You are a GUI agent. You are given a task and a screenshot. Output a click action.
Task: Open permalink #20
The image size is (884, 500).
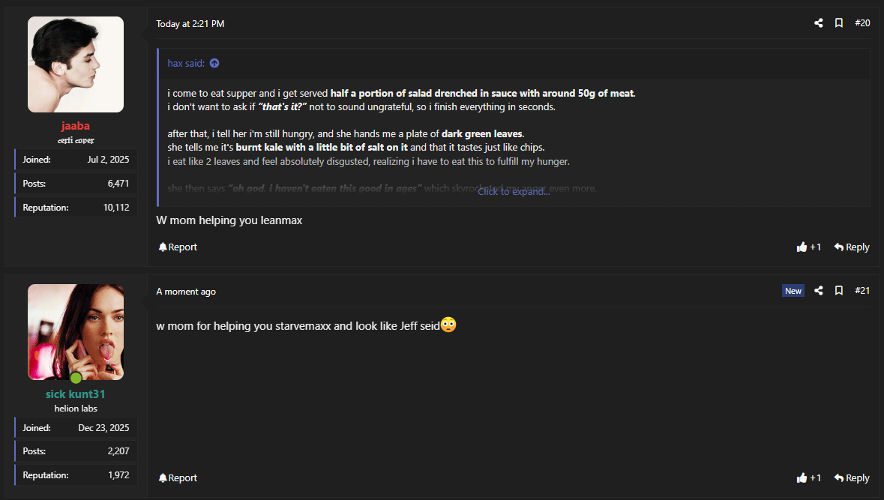862,23
